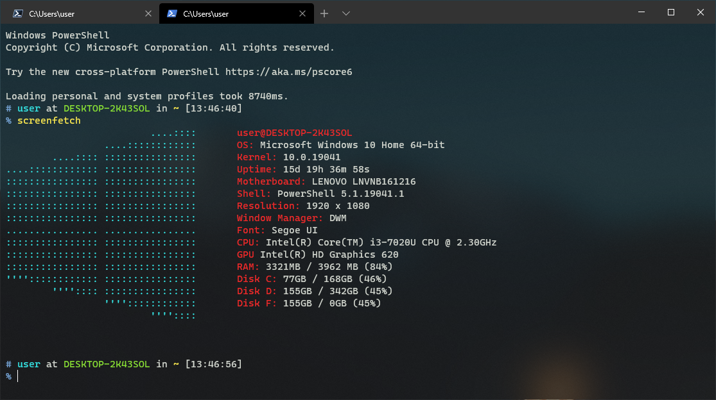
Task: Click the Microsoft Corporation copyright line
Action: tap(170, 48)
